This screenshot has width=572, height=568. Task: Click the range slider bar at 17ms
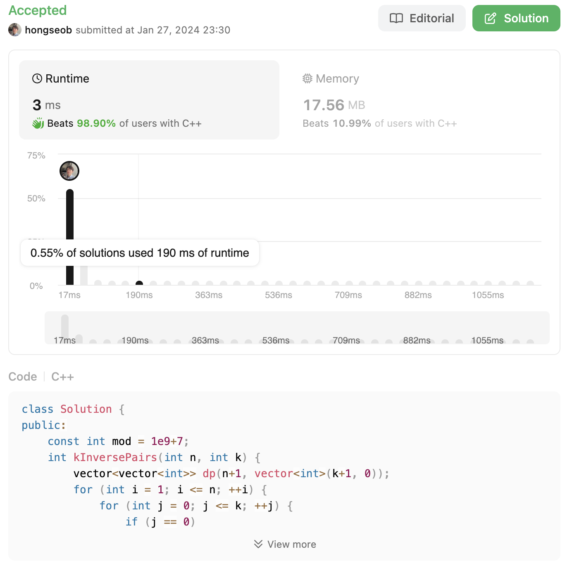pos(65,329)
